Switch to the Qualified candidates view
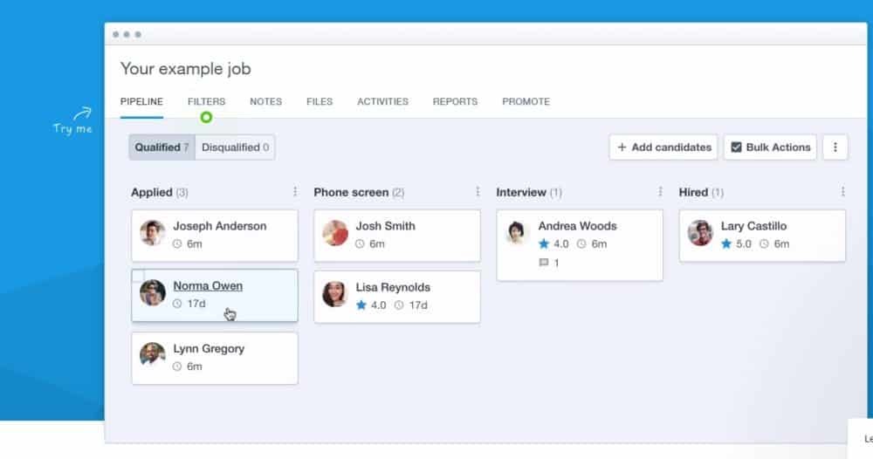Viewport: 873px width, 459px height. point(162,147)
